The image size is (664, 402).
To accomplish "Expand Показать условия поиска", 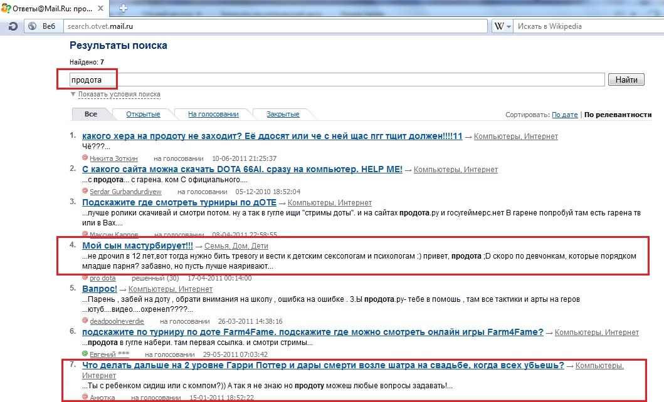I will pos(119,95).
